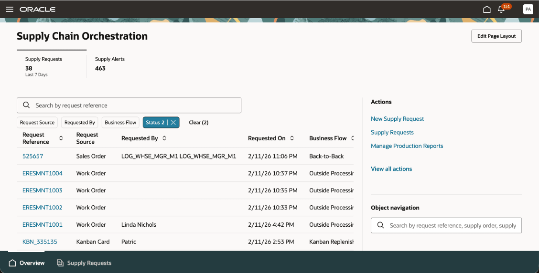539x273 pixels.
Task: Open the Request Source filter chip
Action: click(37, 122)
